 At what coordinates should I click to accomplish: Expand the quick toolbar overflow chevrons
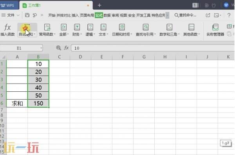click(x=42, y=15)
